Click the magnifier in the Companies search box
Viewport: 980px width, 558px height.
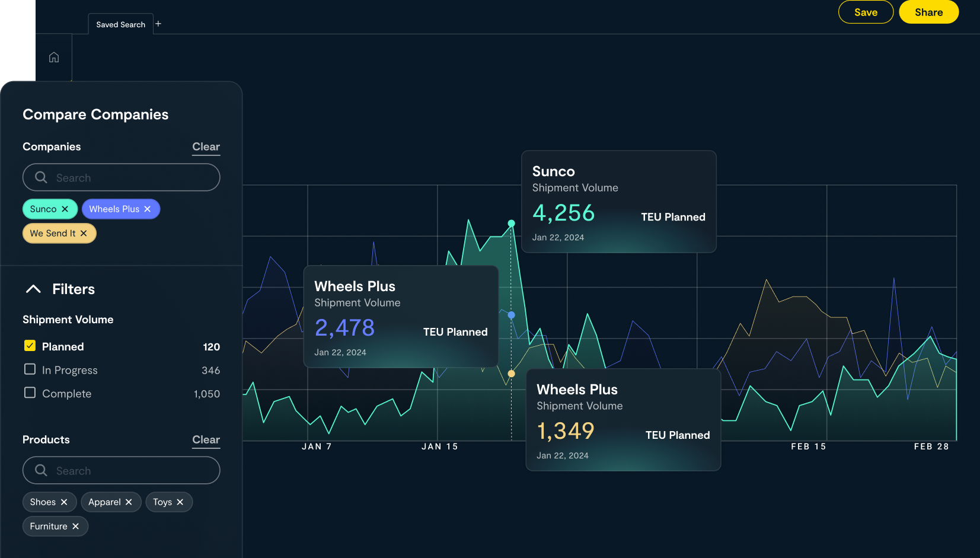pyautogui.click(x=40, y=177)
